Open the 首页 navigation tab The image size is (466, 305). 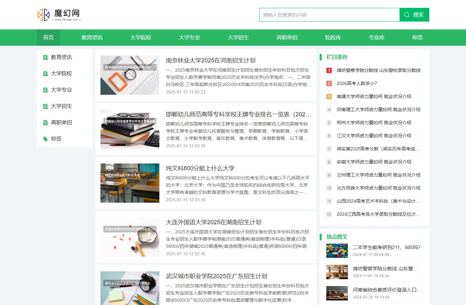click(48, 38)
